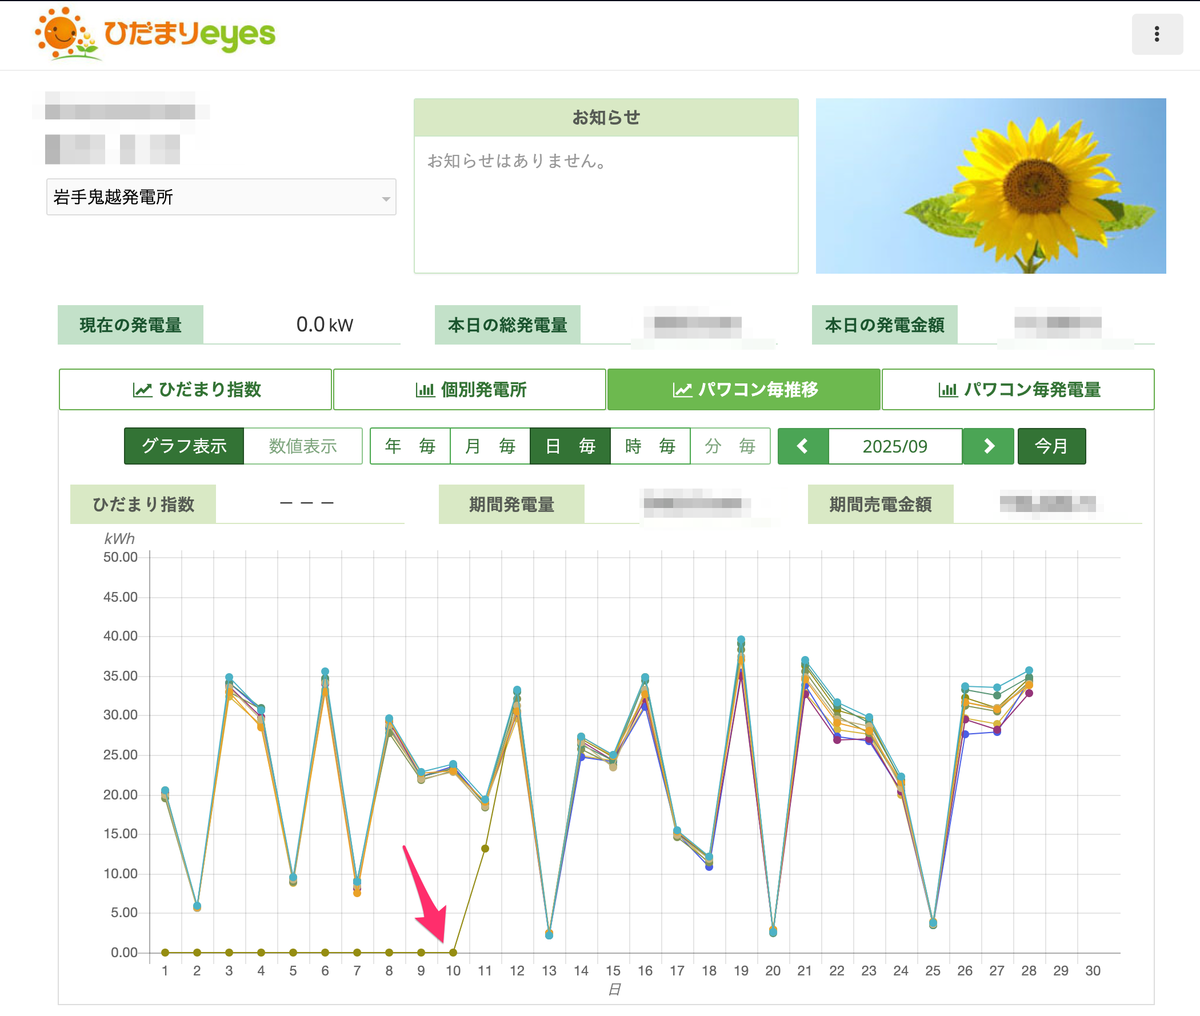
Task: Click bar chart icon on パワコン毎発電量 tab
Action: click(948, 390)
